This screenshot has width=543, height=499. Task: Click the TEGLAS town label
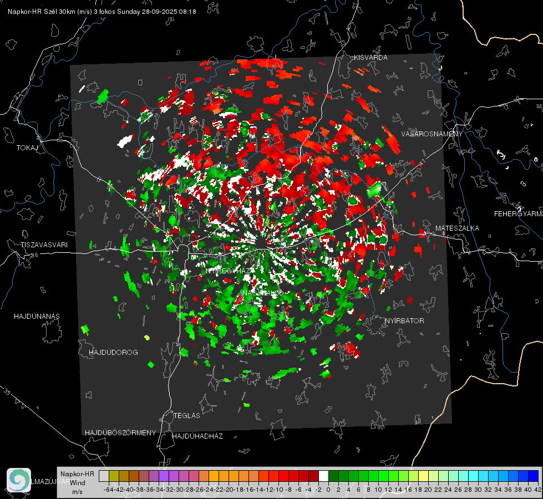pos(186,415)
